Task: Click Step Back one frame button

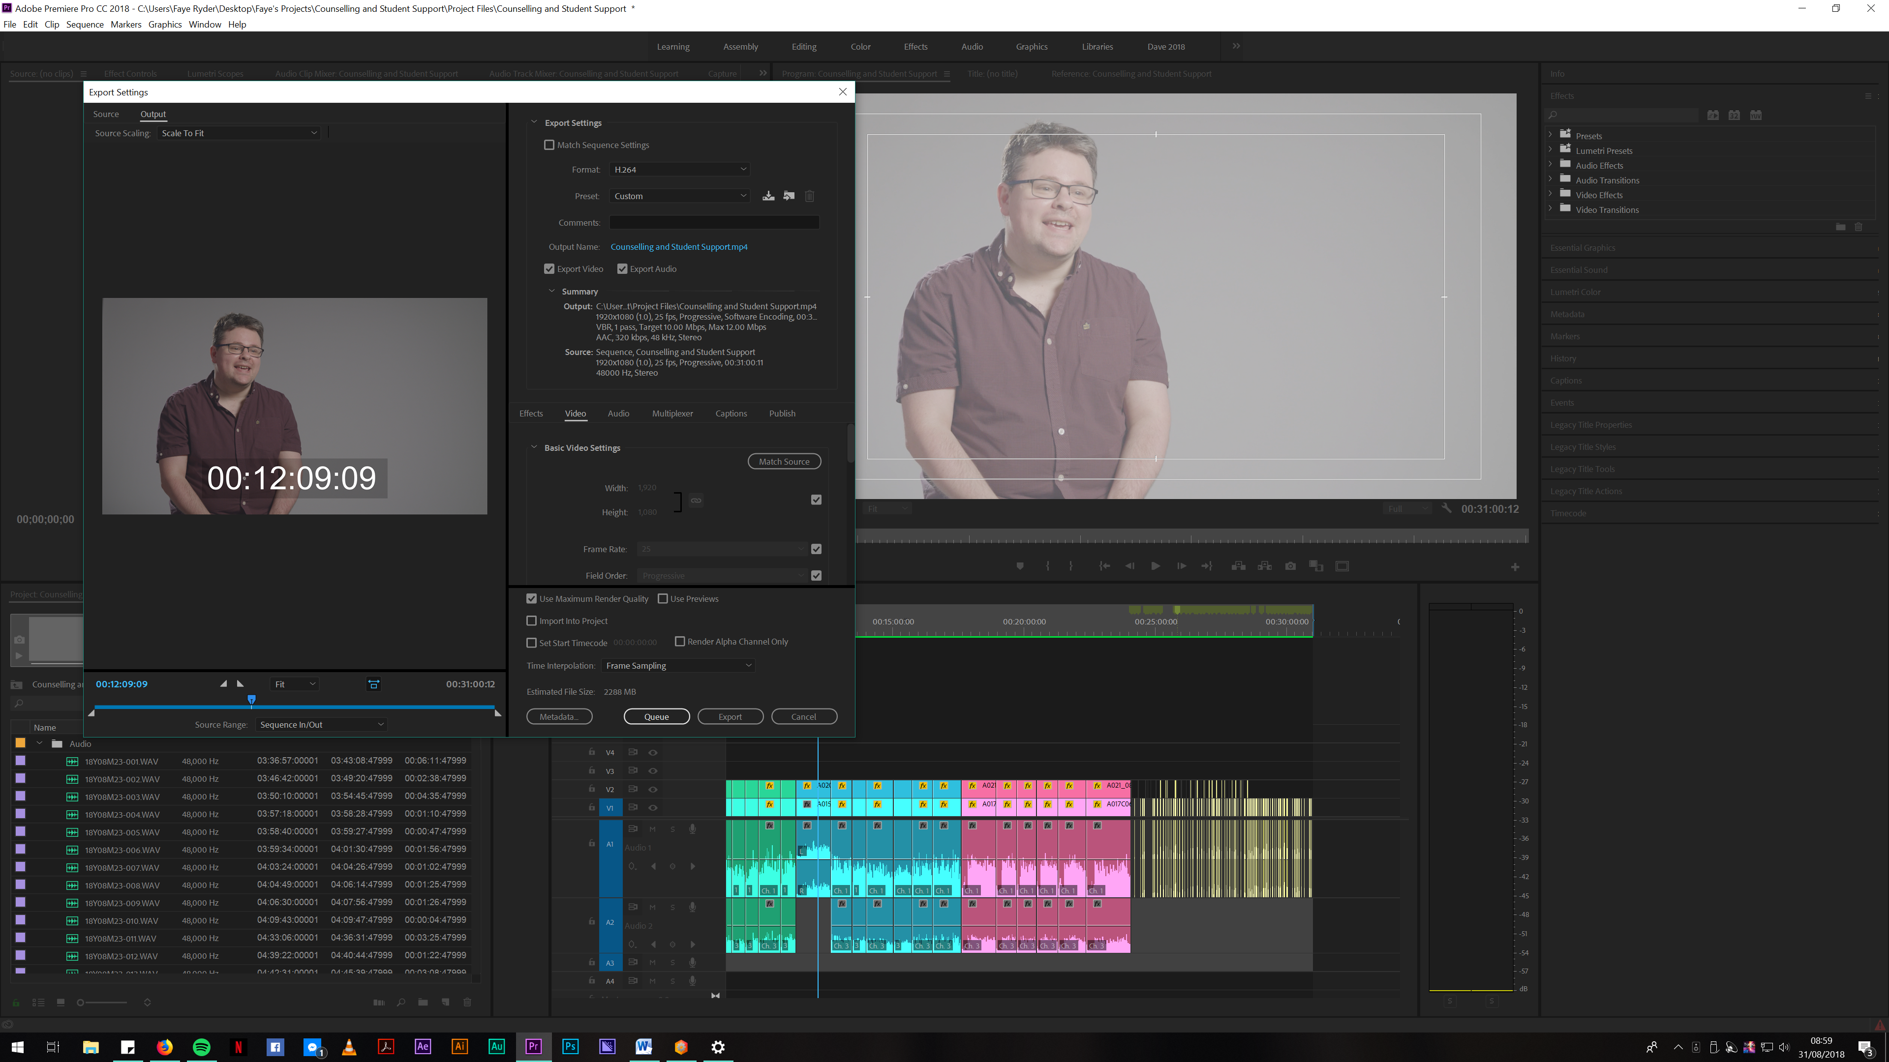Action: pos(1129,566)
